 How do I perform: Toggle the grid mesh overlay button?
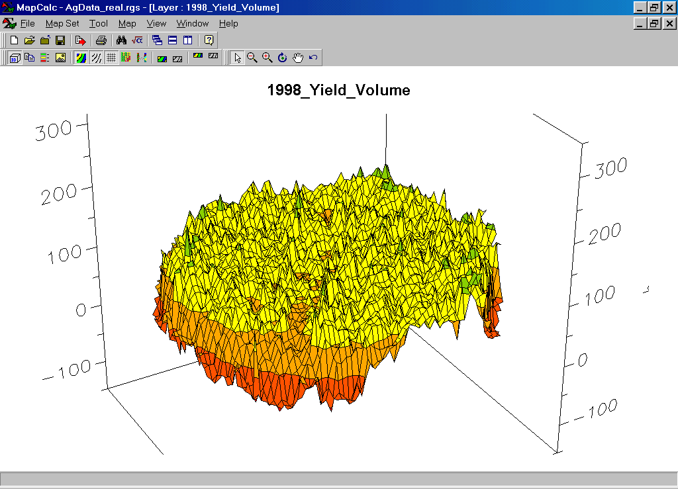pyautogui.click(x=111, y=58)
